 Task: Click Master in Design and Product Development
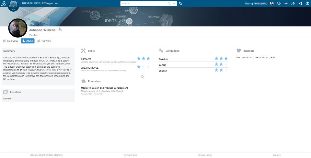104,88
